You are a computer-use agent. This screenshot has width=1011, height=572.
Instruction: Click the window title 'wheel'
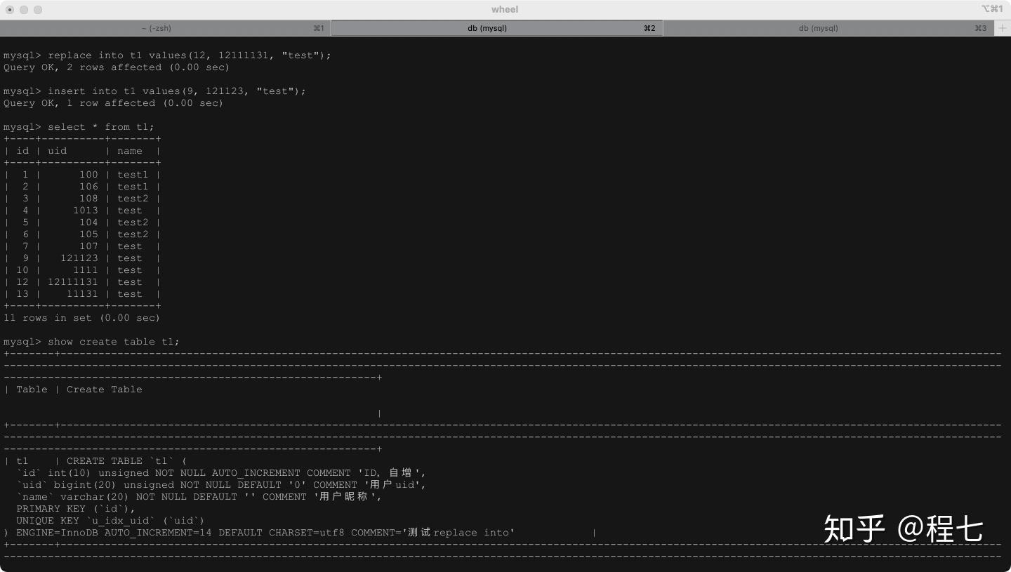click(x=505, y=10)
